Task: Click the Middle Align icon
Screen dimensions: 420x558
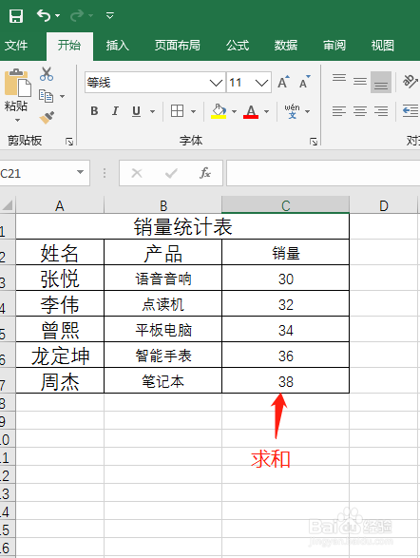Action: click(360, 82)
